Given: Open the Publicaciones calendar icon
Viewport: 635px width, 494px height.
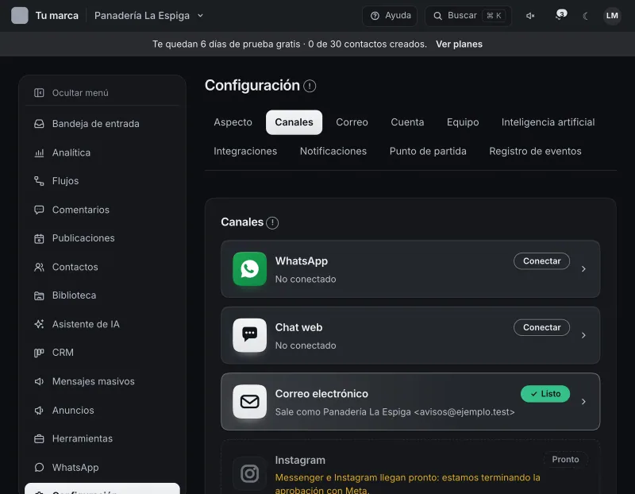Looking at the screenshot, I should [x=39, y=238].
